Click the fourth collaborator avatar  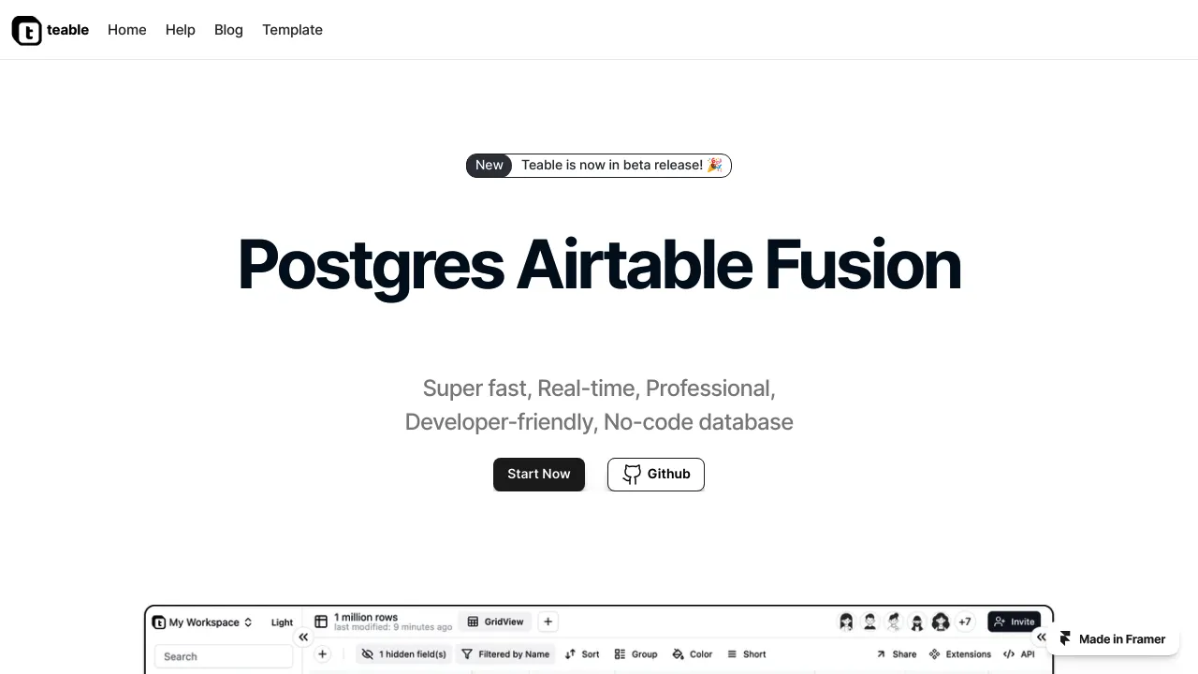click(916, 622)
